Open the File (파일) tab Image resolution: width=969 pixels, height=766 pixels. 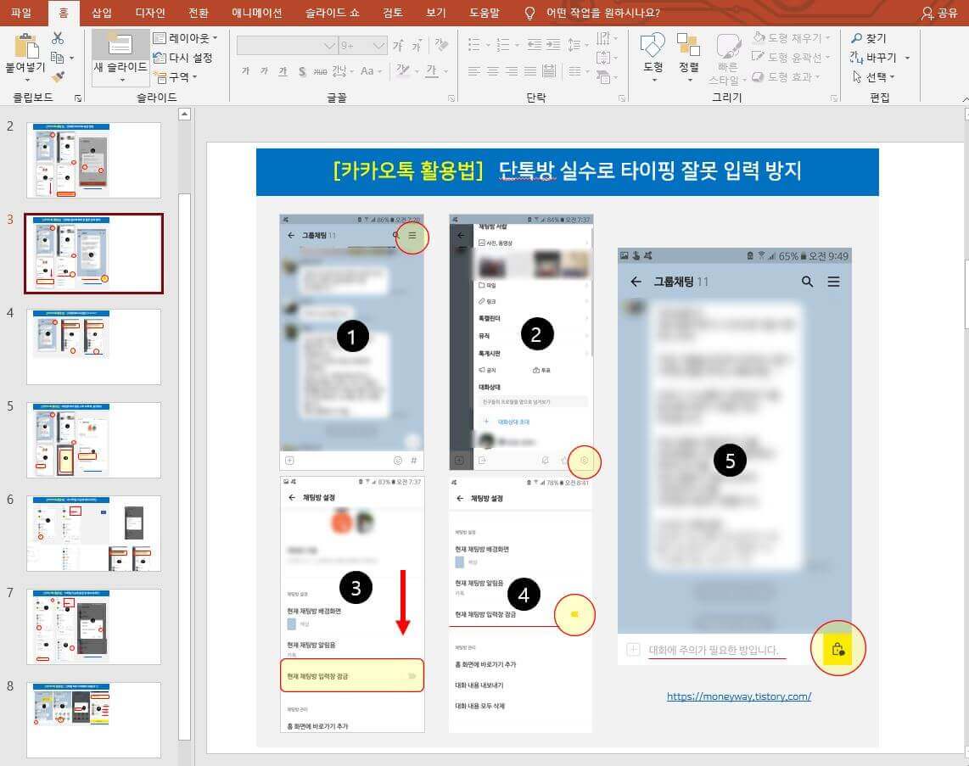(21, 13)
